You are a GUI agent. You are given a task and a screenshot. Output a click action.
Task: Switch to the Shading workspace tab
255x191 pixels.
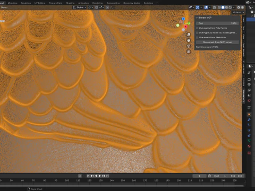coord(70,3)
